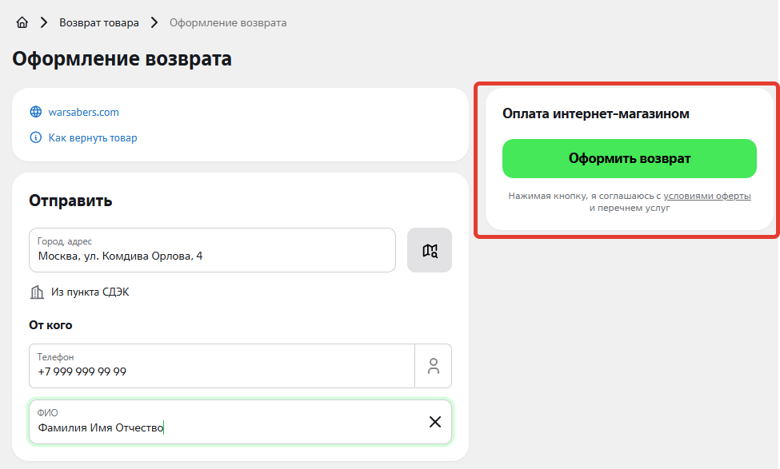Click the Оплата интернет-магазином heading
Screen dimensions: 780x469
point(595,113)
